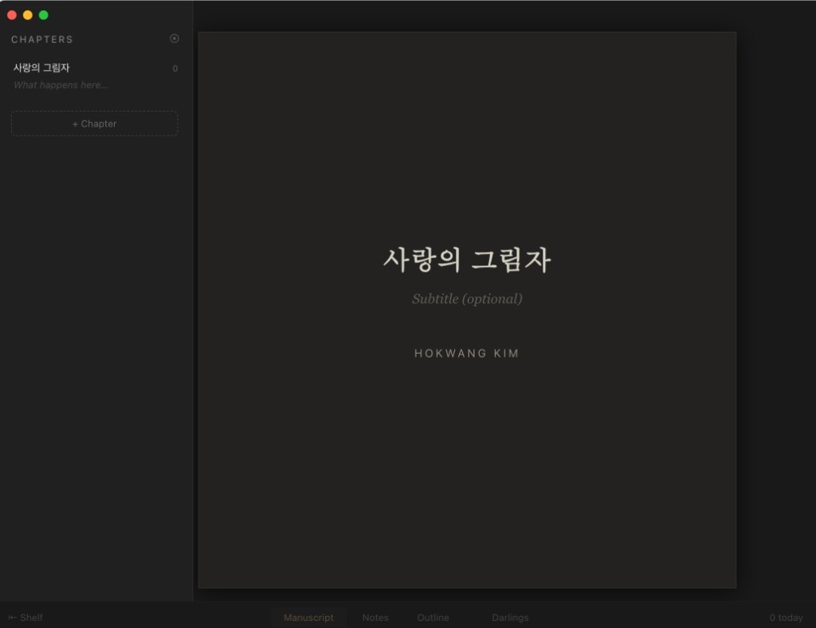The width and height of the screenshot is (816, 628).
Task: Click the word count 0 beside chapter
Action: [175, 69]
